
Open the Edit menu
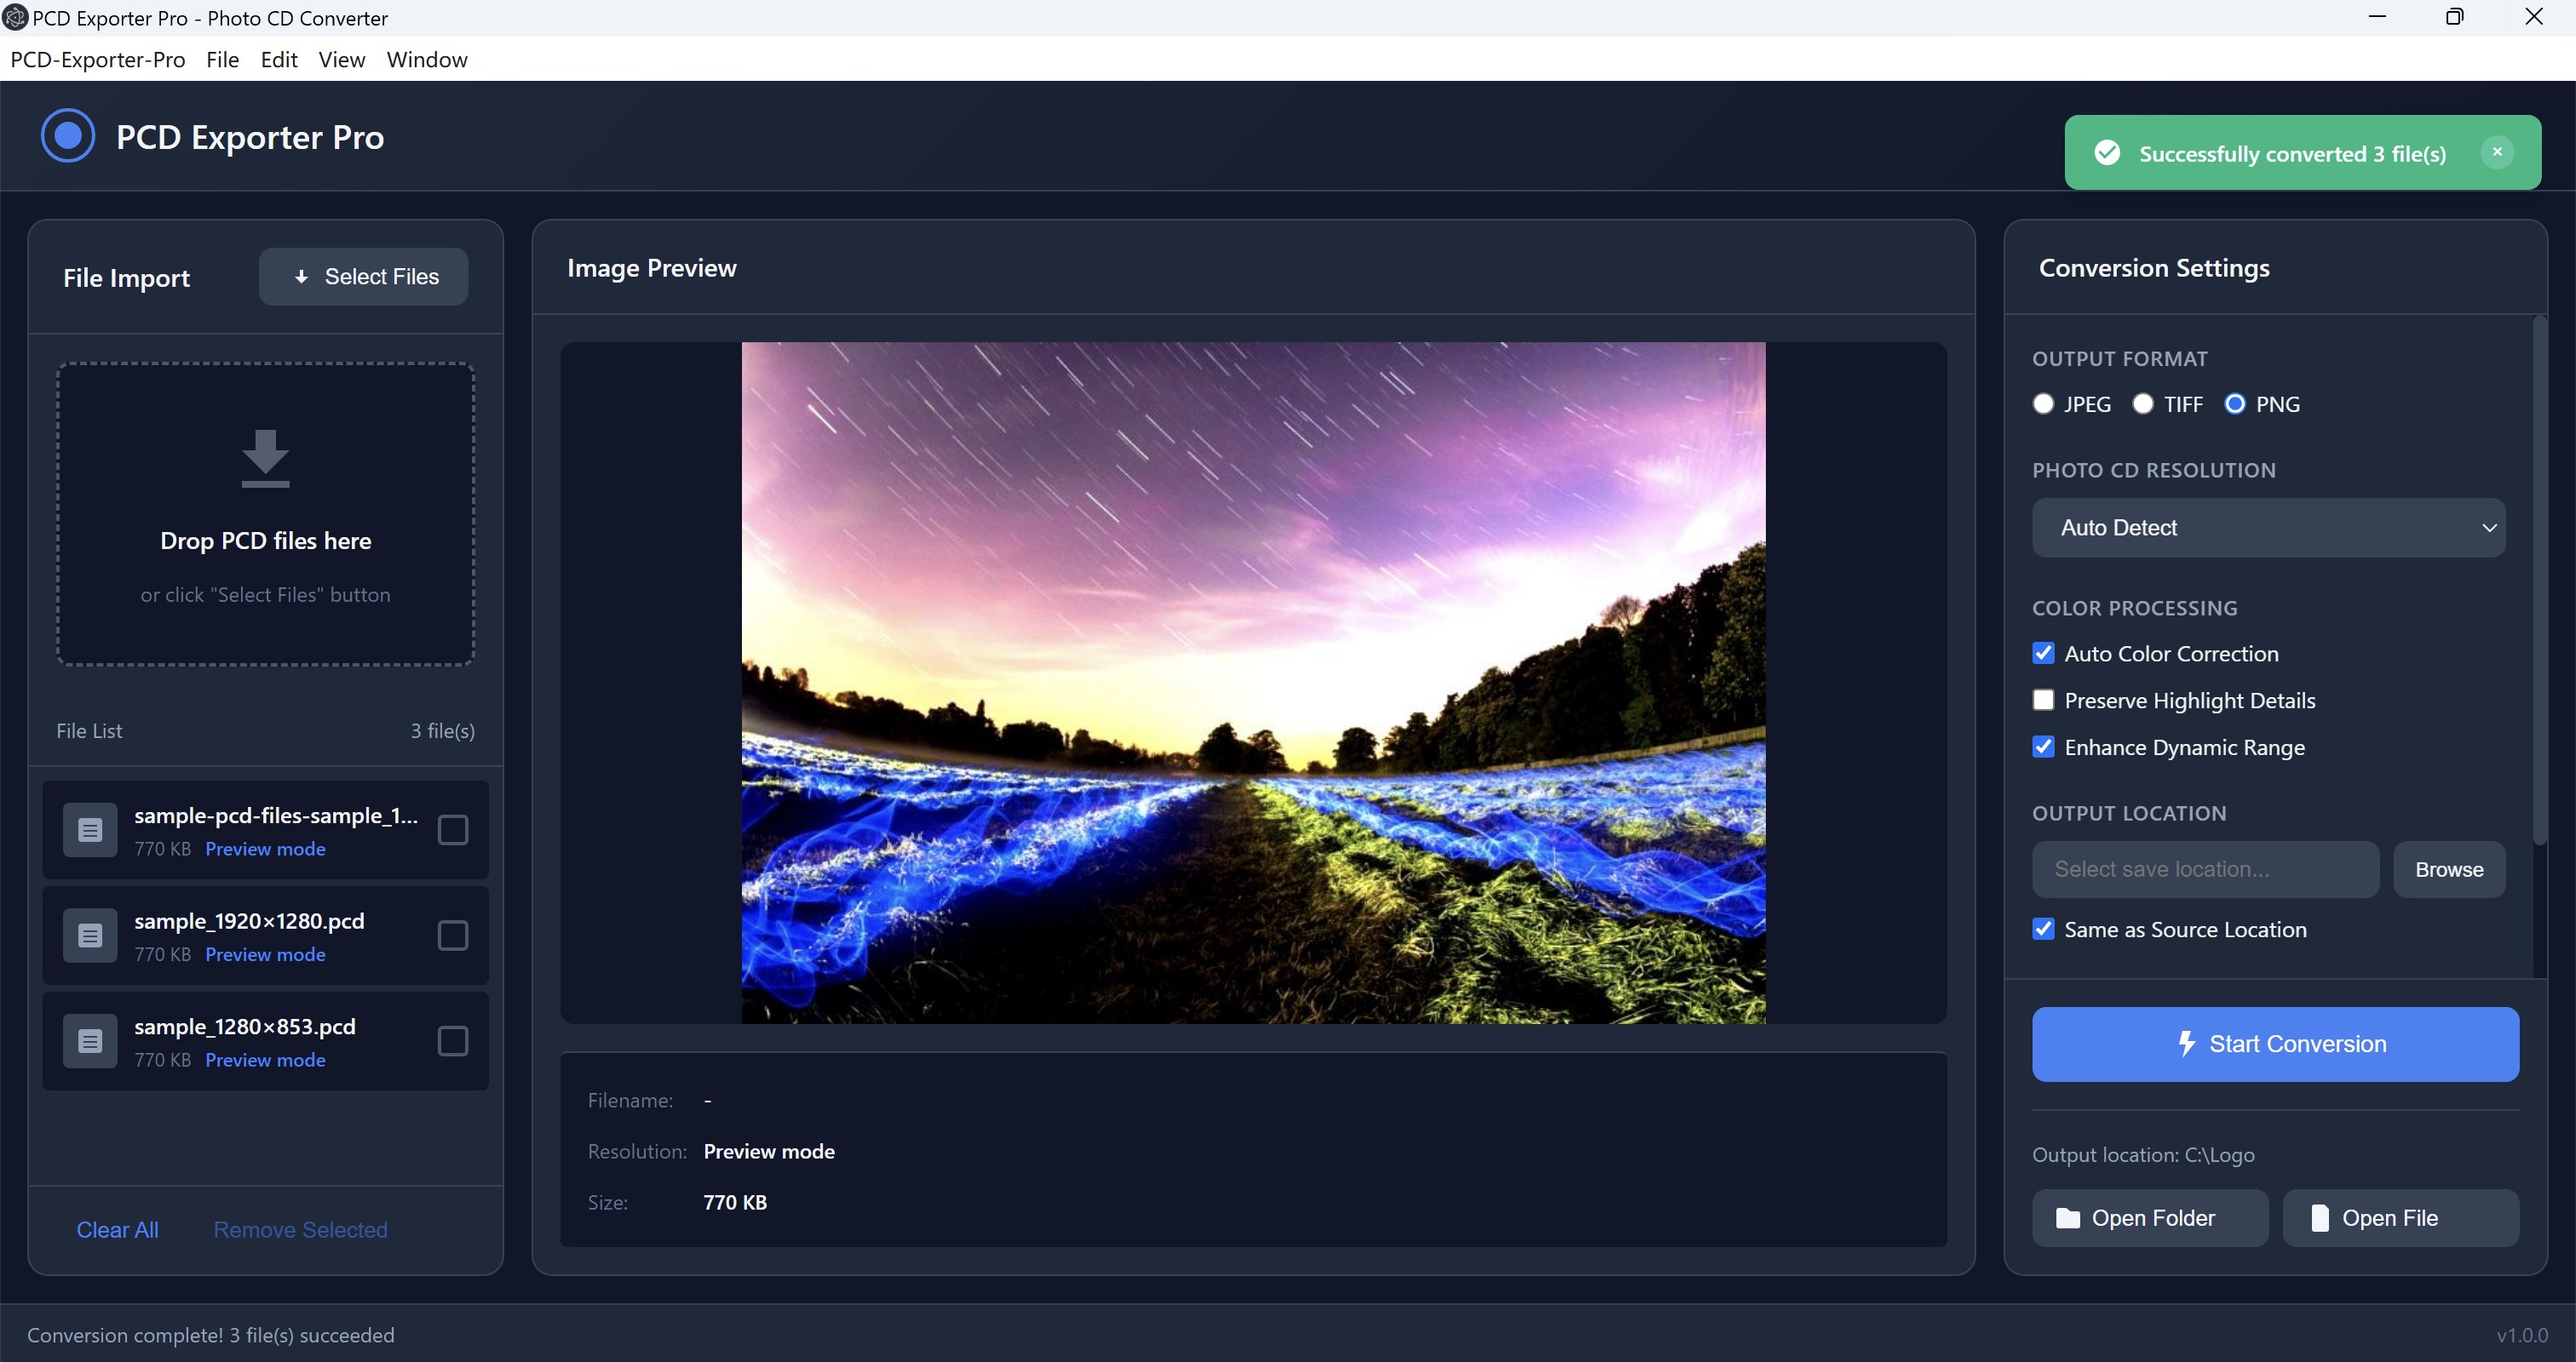point(279,59)
